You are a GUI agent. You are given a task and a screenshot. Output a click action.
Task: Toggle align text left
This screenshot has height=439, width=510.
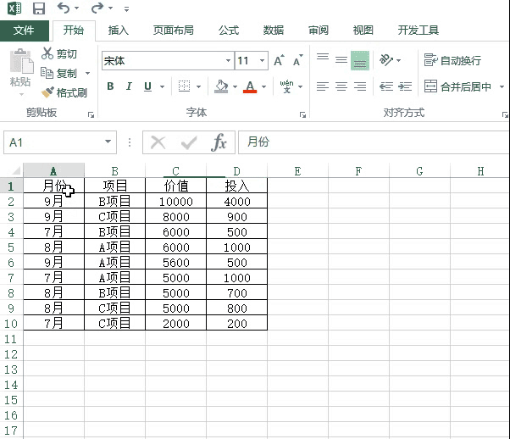tap(323, 86)
